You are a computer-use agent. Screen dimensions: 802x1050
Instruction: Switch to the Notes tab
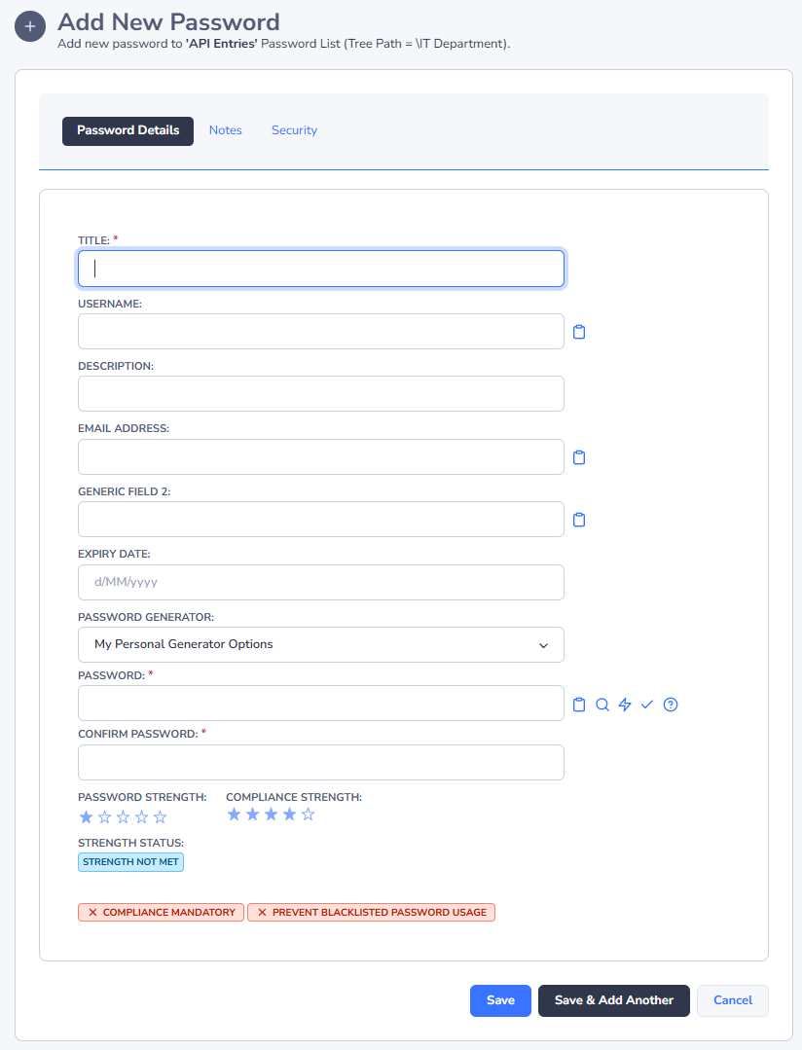coord(226,130)
